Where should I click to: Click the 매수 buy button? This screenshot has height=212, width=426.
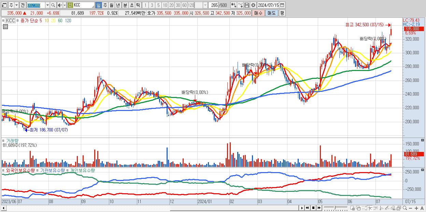click(258, 13)
